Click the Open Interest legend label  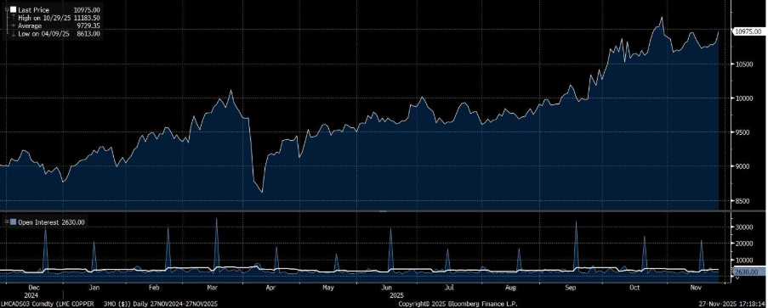[x=38, y=222]
